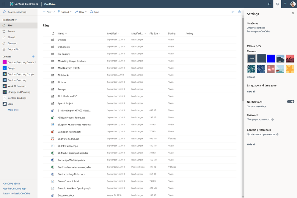Open the Contoso Sourcing Canada site icon
297x198 pixels.
pos(4,62)
